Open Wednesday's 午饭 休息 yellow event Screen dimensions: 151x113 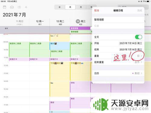coord(80,71)
